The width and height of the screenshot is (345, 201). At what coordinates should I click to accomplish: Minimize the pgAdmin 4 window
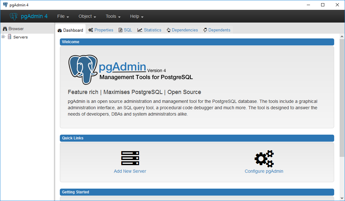[308, 5]
